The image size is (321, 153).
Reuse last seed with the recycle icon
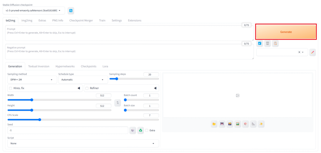point(140,130)
